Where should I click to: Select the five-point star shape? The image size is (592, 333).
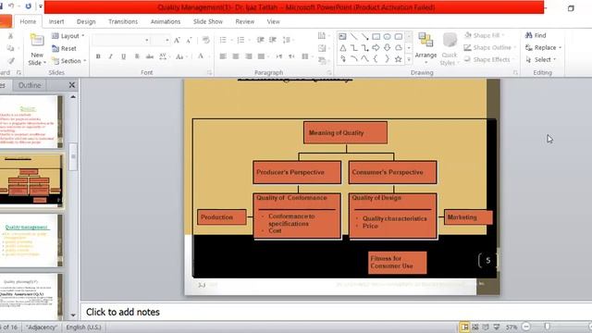[x=398, y=59]
